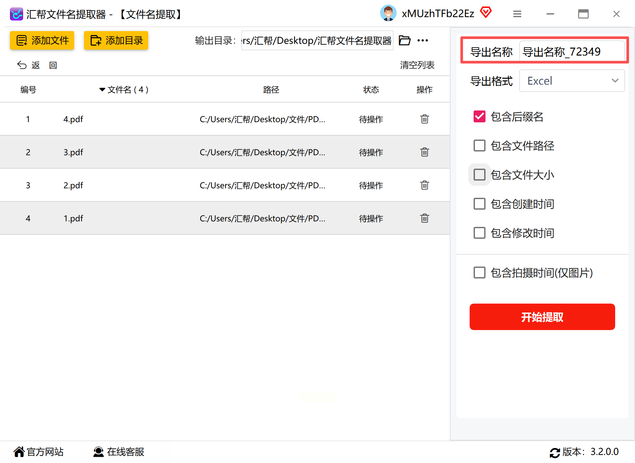The height and width of the screenshot is (463, 635).
Task: Open the 导出格式 Excel dropdown
Action: pyautogui.click(x=572, y=81)
